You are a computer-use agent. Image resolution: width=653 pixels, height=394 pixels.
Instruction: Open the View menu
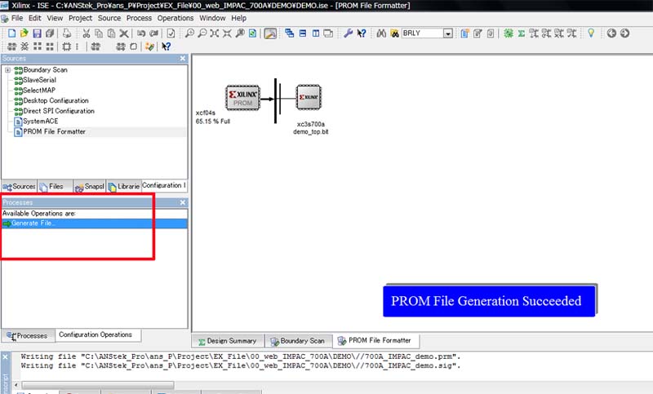(x=55, y=18)
